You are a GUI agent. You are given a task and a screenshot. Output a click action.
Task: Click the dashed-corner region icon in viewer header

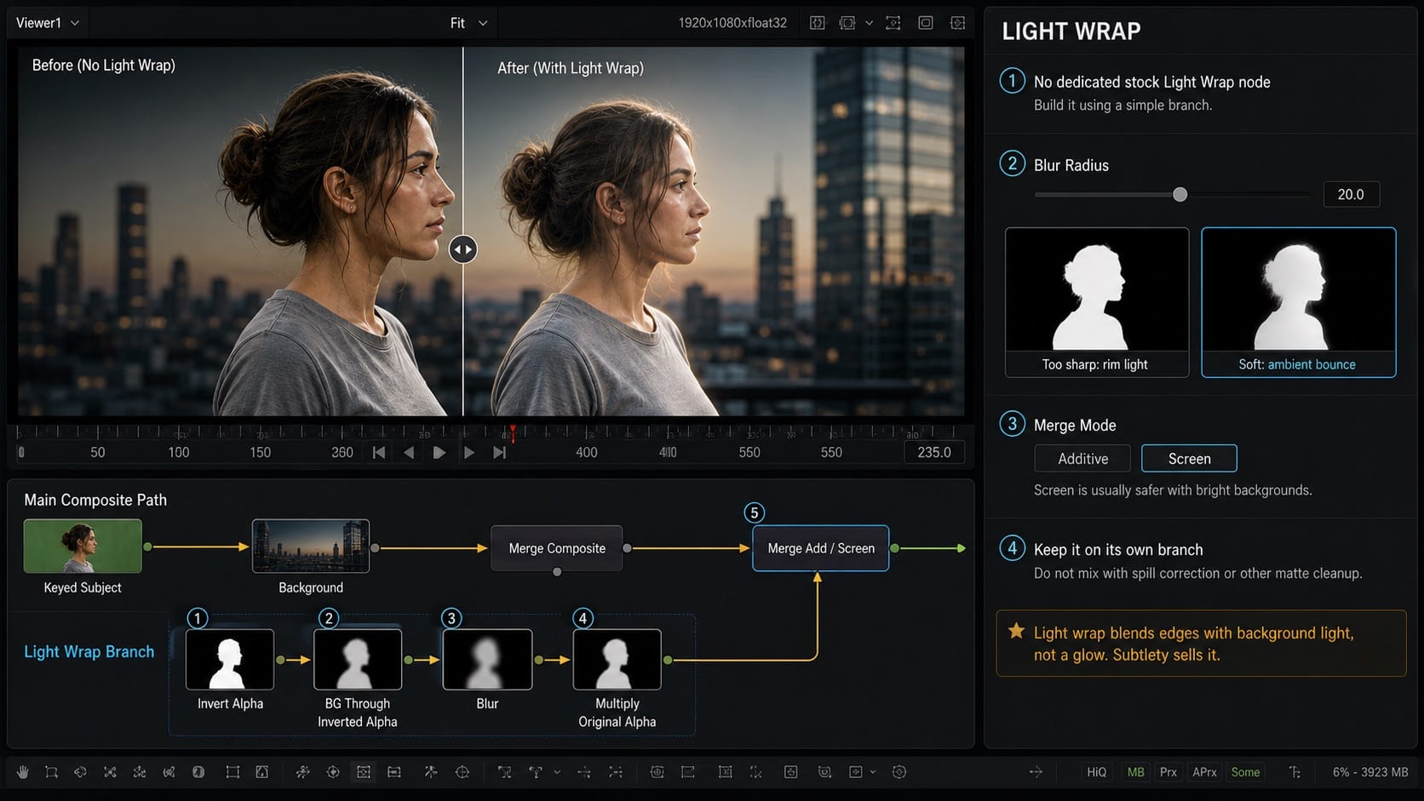pyautogui.click(x=893, y=23)
